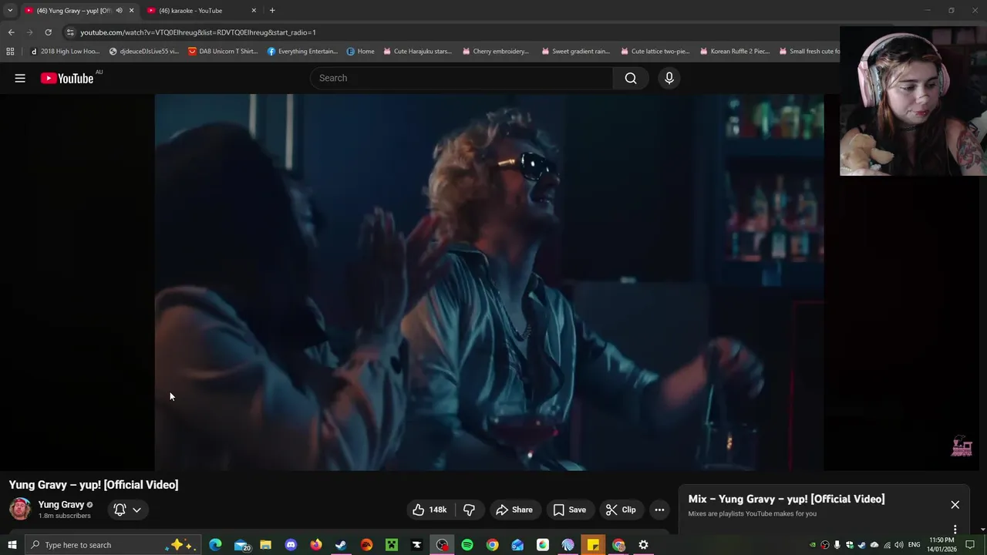Click the video player to pause
The height and width of the screenshot is (555, 987).
pos(489,282)
